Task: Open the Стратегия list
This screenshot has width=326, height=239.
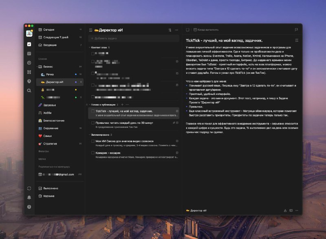Action: (x=60, y=143)
